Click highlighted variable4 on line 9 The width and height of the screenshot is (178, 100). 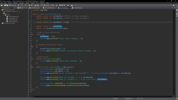[57, 26]
